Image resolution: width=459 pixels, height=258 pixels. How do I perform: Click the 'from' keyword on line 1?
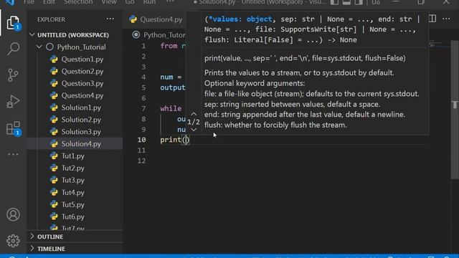coord(169,46)
